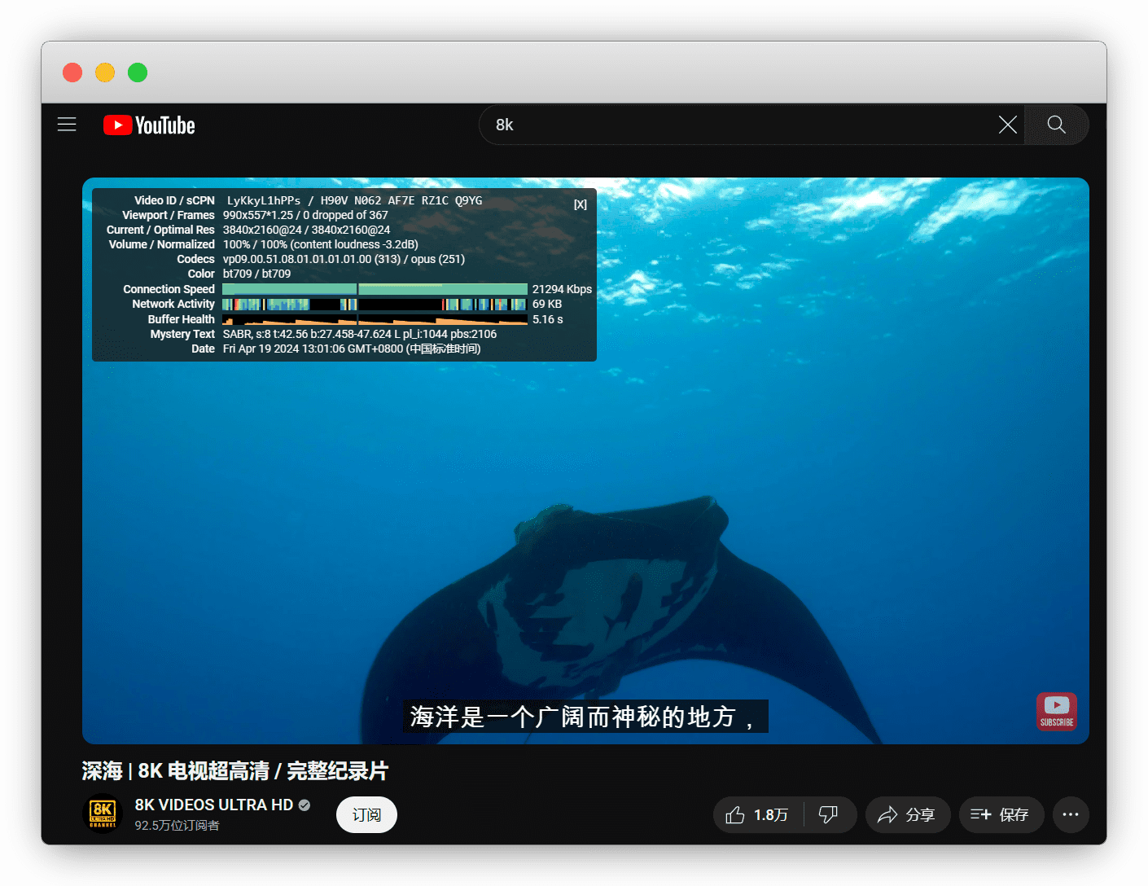This screenshot has height=886, width=1148.
Task: Click the green macOS fullscreen window button
Action: pyautogui.click(x=138, y=72)
